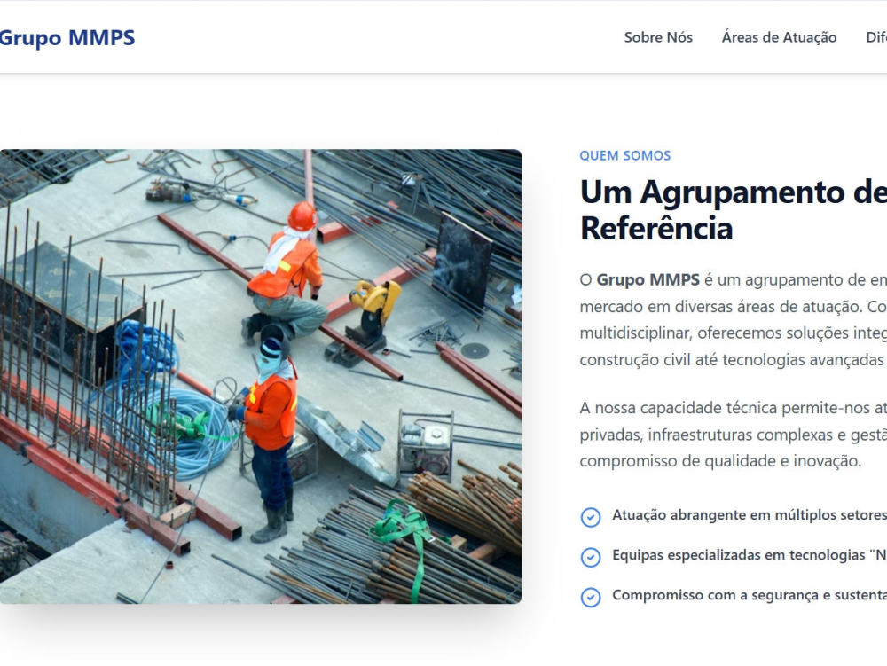The height and width of the screenshot is (666, 887).
Task: Click check icon beside Compromisso com a segurança
Action: point(591,597)
